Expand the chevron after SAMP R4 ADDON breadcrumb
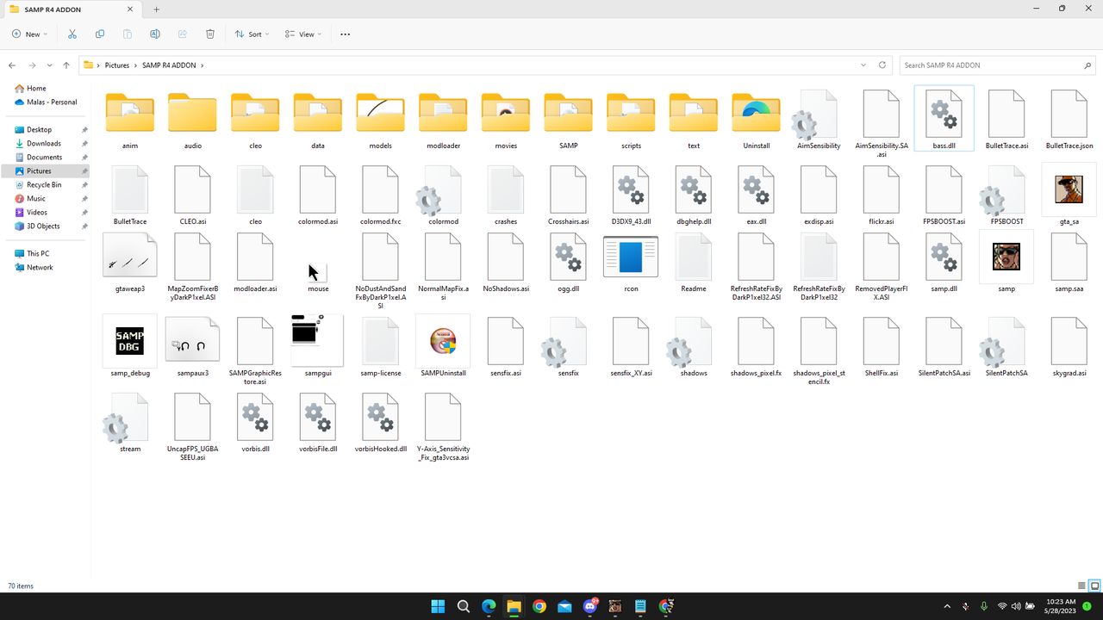 202,65
